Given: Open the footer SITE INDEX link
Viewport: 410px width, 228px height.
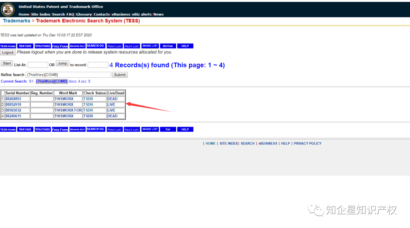Looking at the screenshot, I should 229,143.
